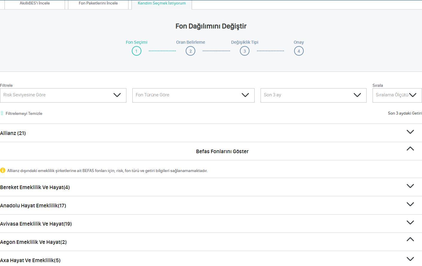Click the Anadolu Hayat Emeklilik(17) title
422x266 pixels.
tap(33, 206)
